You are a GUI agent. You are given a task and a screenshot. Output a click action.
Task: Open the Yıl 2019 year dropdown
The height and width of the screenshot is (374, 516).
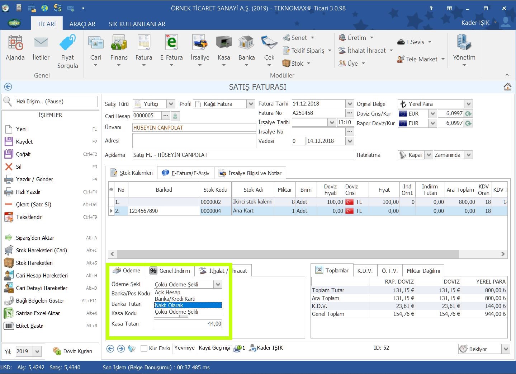pyautogui.click(x=37, y=351)
